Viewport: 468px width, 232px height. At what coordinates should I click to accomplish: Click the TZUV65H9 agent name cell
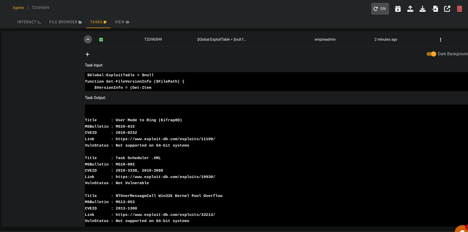click(x=153, y=39)
